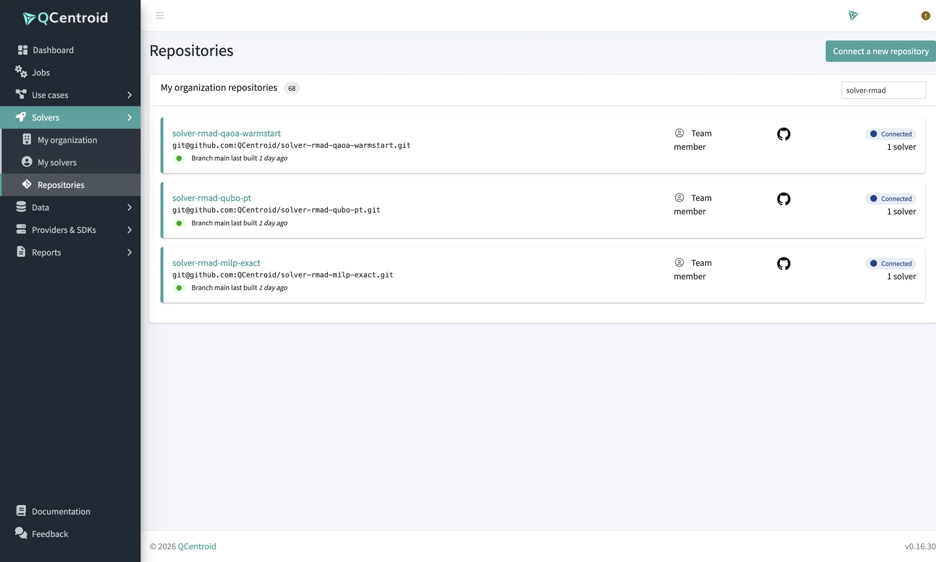Click the QCentroid footer link

[197, 546]
